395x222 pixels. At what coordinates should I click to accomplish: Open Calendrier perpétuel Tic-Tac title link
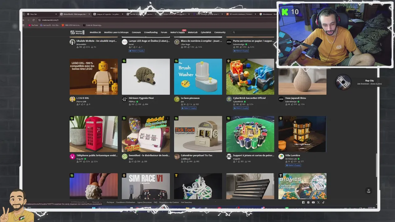(197, 155)
